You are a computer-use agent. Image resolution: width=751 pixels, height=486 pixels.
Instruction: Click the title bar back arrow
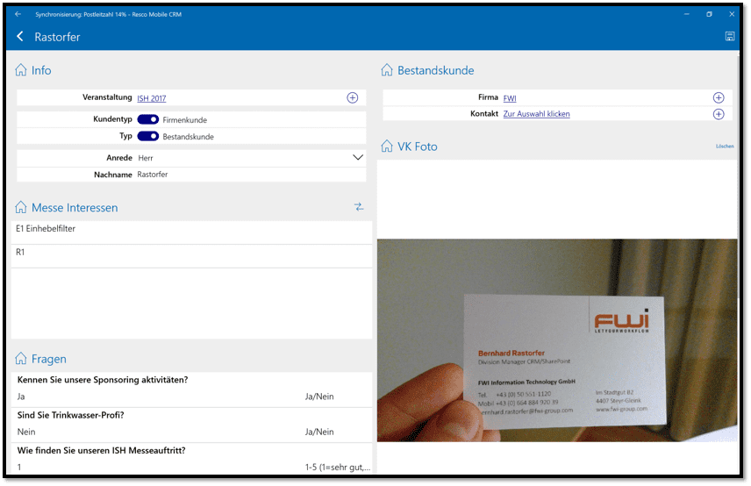click(x=18, y=14)
